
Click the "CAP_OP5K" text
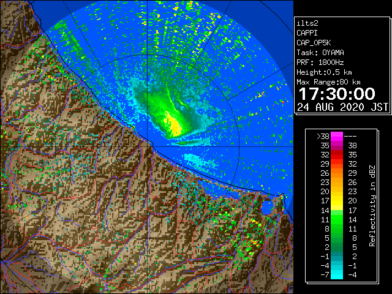(x=314, y=43)
